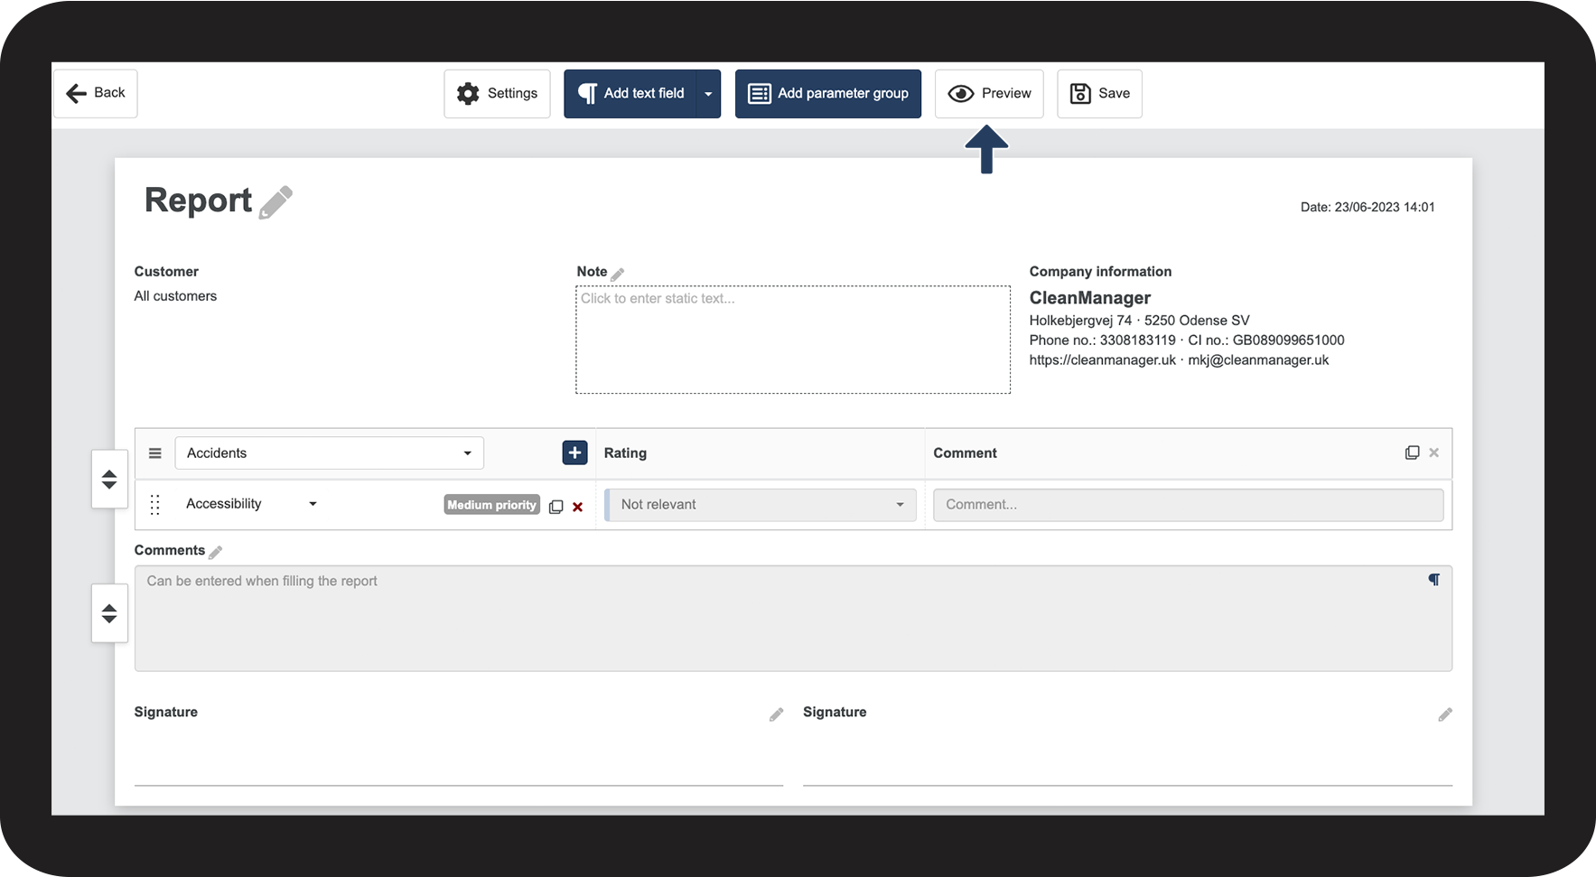Click the https://cleanmanager.uk website text
Screen dimensions: 1596x877
coord(1103,360)
